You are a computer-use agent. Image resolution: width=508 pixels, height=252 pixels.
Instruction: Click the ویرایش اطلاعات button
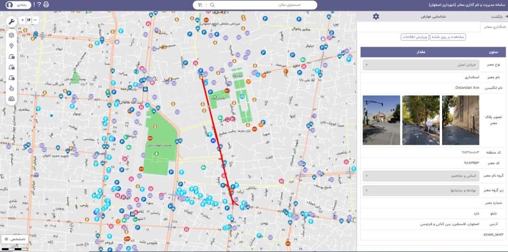coord(414,37)
